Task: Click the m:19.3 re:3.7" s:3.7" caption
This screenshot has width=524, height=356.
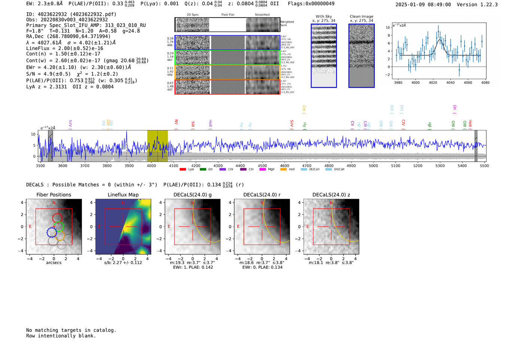Action: [x=192, y=263]
